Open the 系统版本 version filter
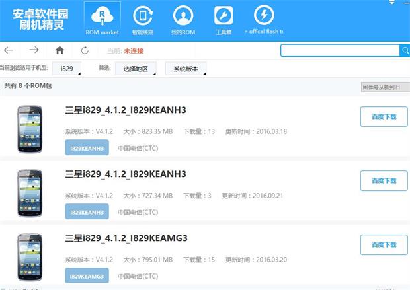 pos(186,69)
